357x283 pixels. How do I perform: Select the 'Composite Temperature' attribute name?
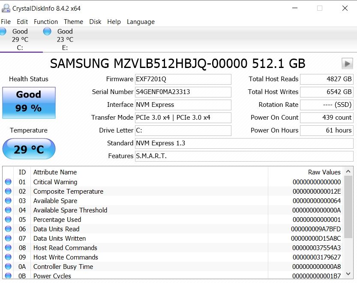[68, 192]
